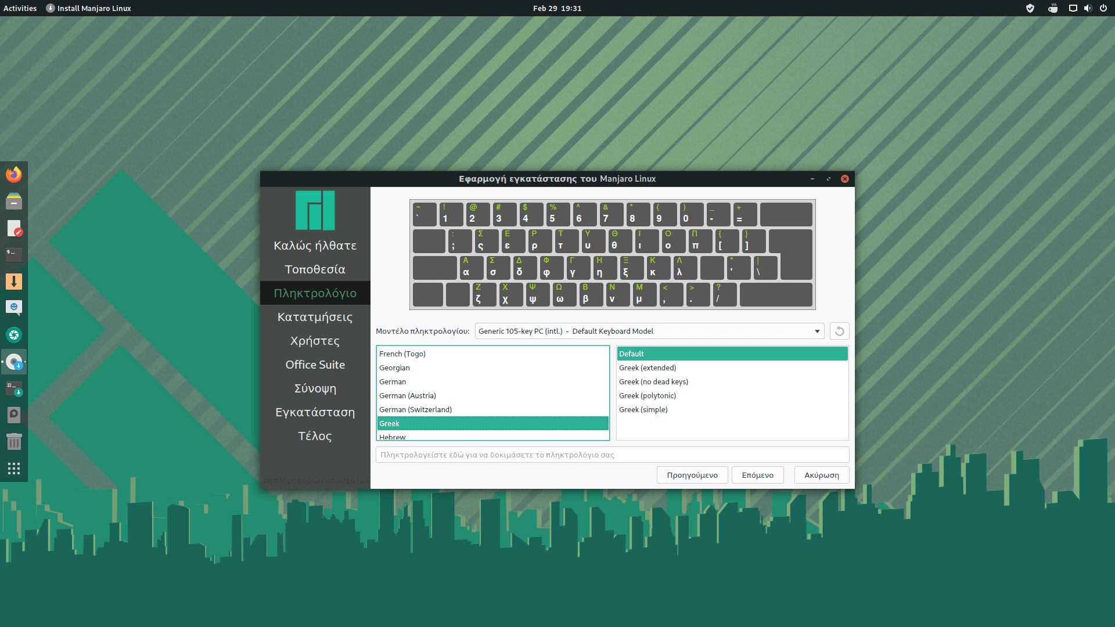Open the power menu icon
1115x627 pixels.
(1103, 8)
